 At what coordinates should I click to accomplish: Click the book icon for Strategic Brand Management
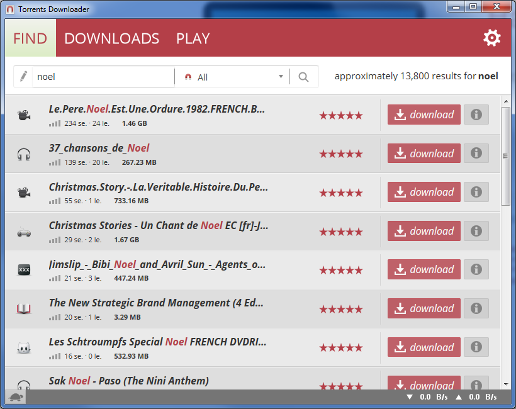click(x=24, y=308)
